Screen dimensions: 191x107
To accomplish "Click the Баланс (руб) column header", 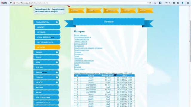I will [108, 75].
